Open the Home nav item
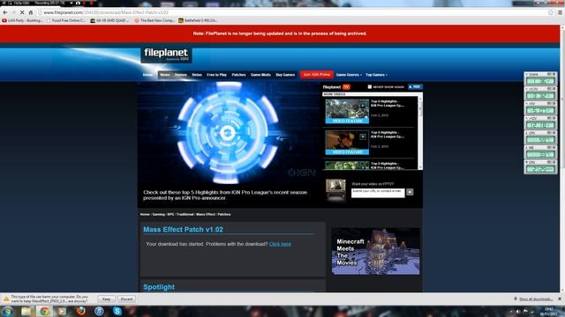 coord(147,75)
